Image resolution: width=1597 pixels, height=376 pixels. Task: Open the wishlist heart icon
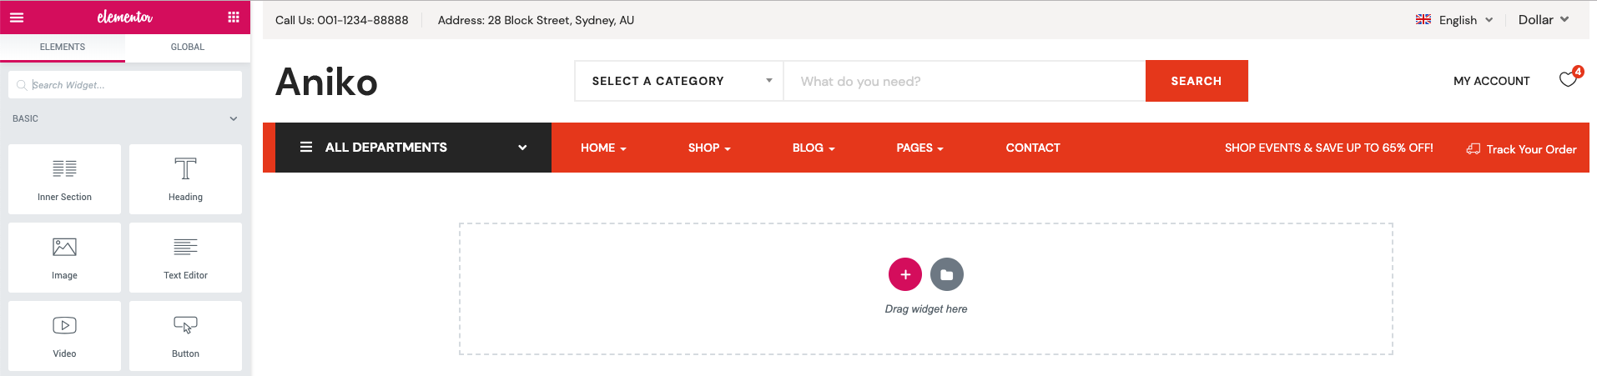click(x=1568, y=80)
